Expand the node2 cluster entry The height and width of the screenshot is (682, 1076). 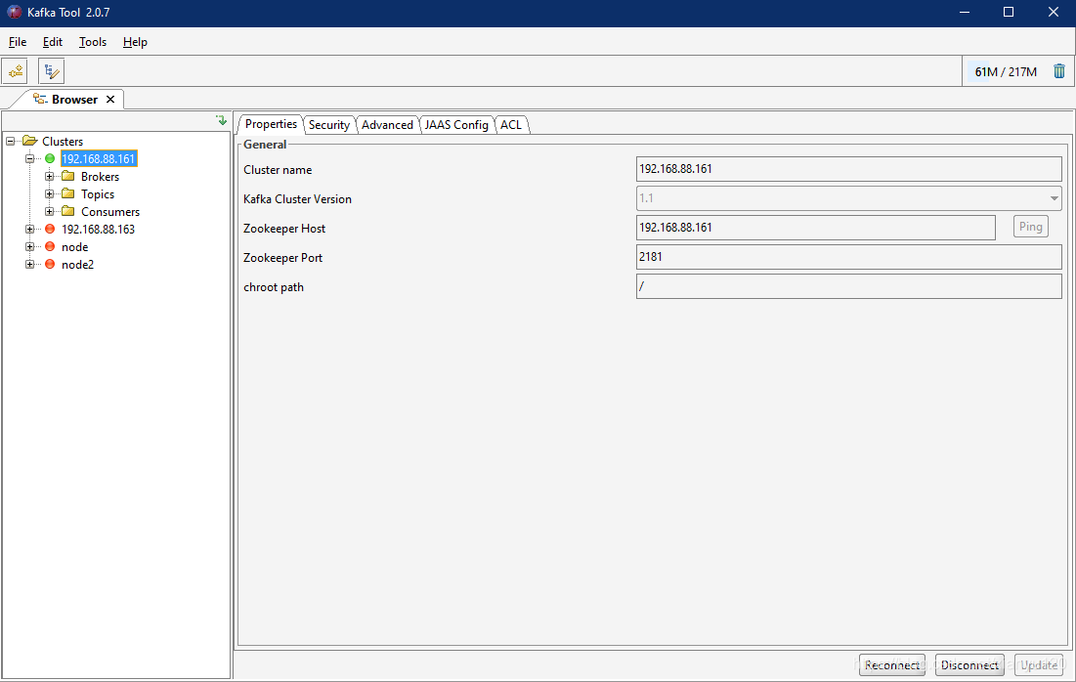(x=29, y=264)
